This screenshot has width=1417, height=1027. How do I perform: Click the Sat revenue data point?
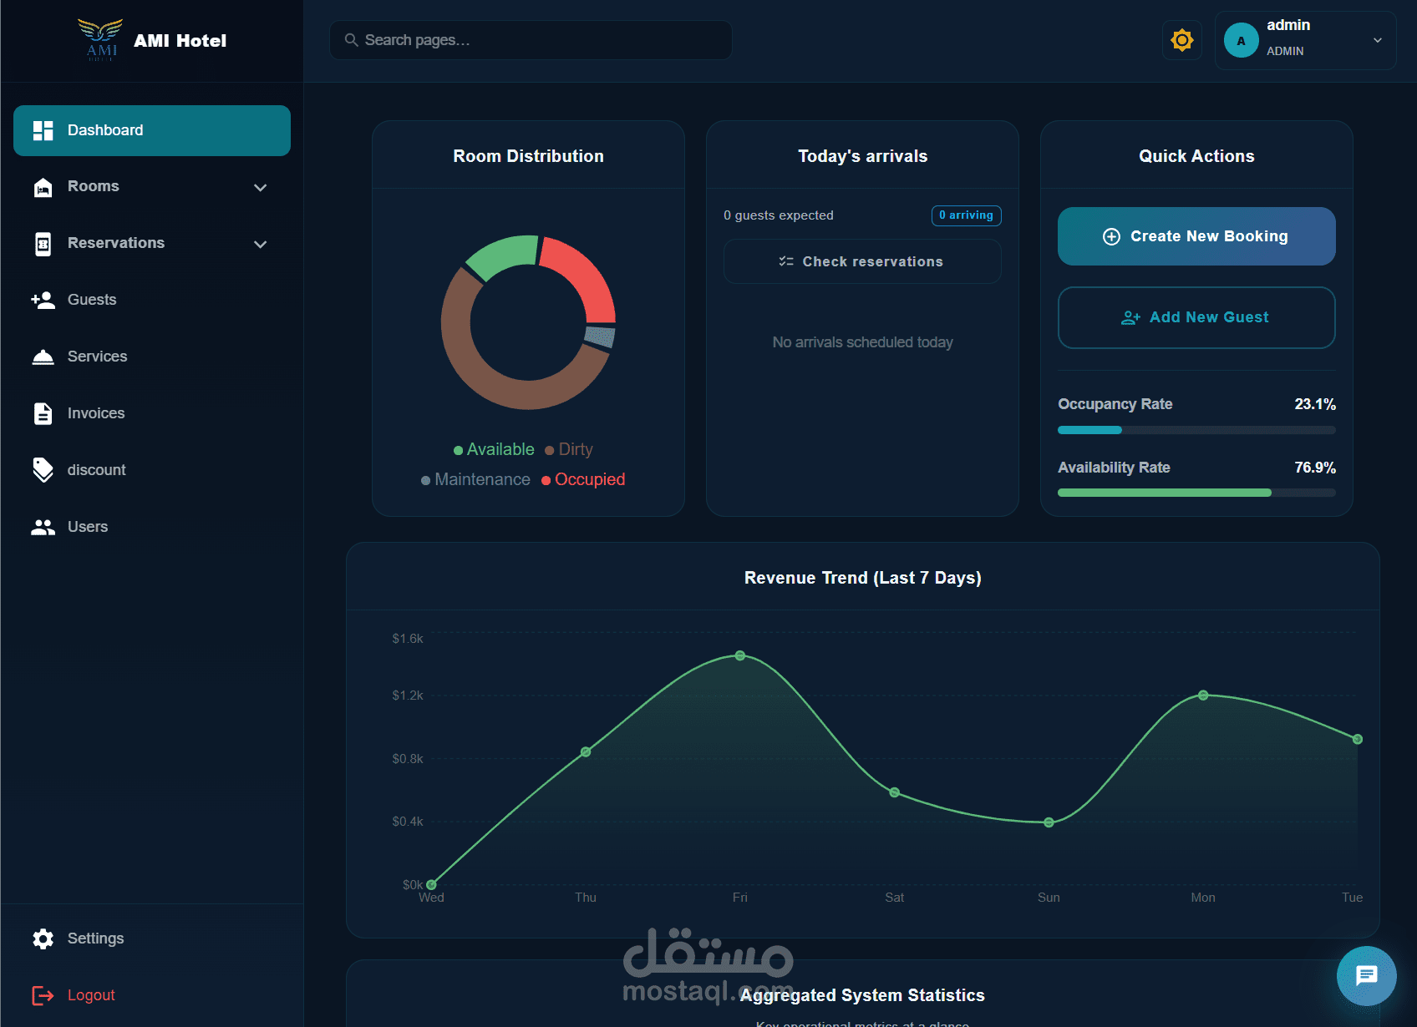point(895,792)
